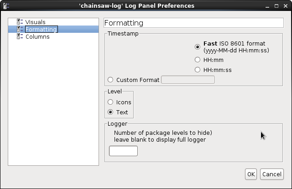292x189 pixels.
Task: Open the Visuals preferences section
Action: pos(35,22)
